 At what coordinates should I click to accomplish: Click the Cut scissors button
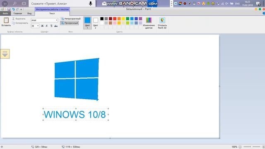[19, 19]
